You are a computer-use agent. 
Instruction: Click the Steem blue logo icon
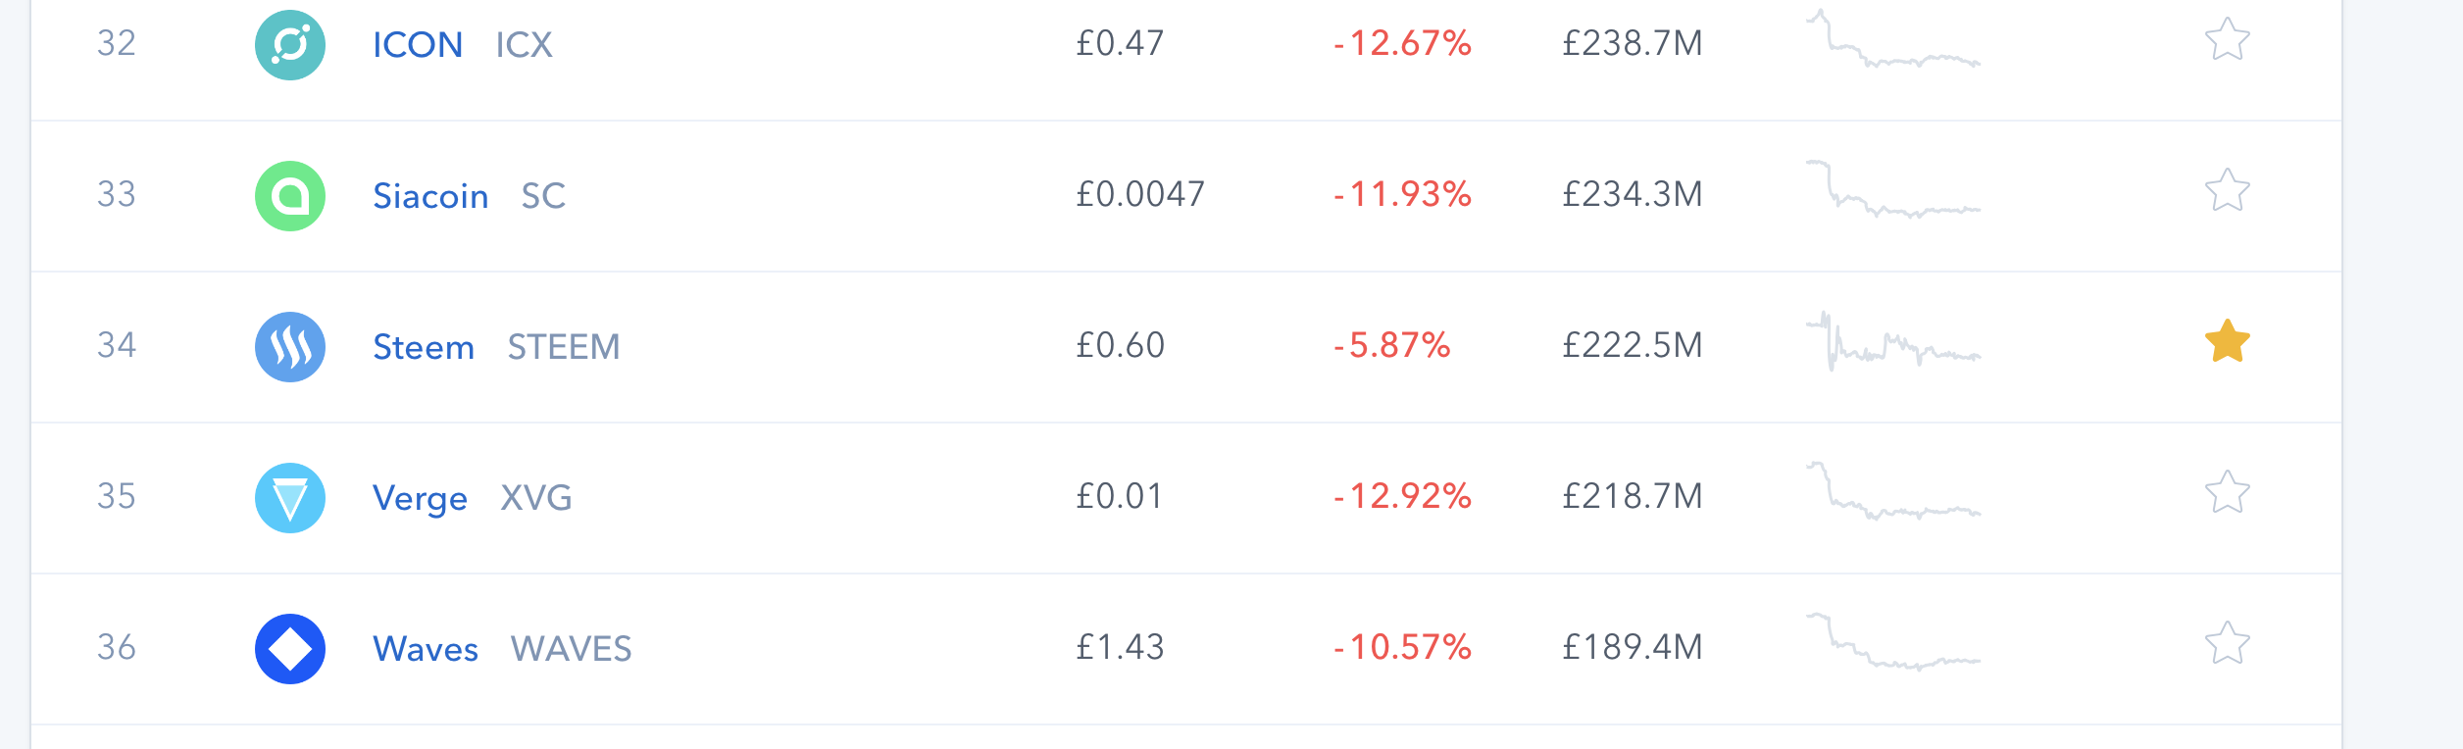coord(290,347)
